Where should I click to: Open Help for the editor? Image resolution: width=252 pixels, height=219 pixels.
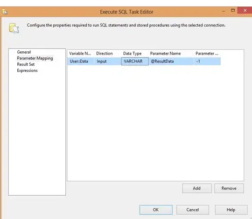pyautogui.click(x=231, y=210)
